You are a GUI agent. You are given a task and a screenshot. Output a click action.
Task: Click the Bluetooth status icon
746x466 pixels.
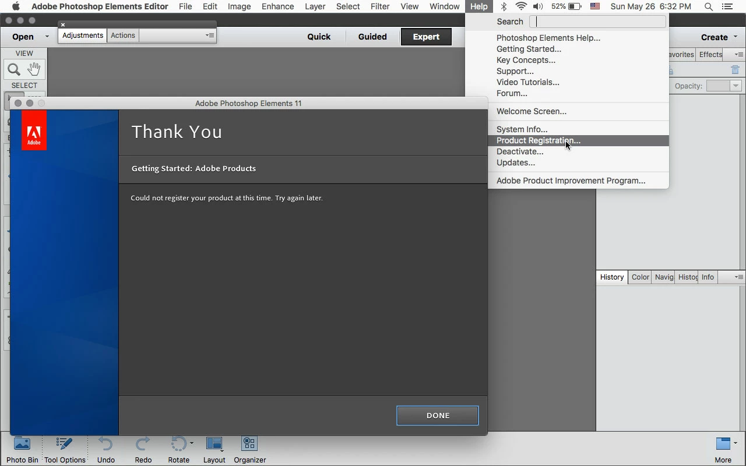click(x=504, y=6)
